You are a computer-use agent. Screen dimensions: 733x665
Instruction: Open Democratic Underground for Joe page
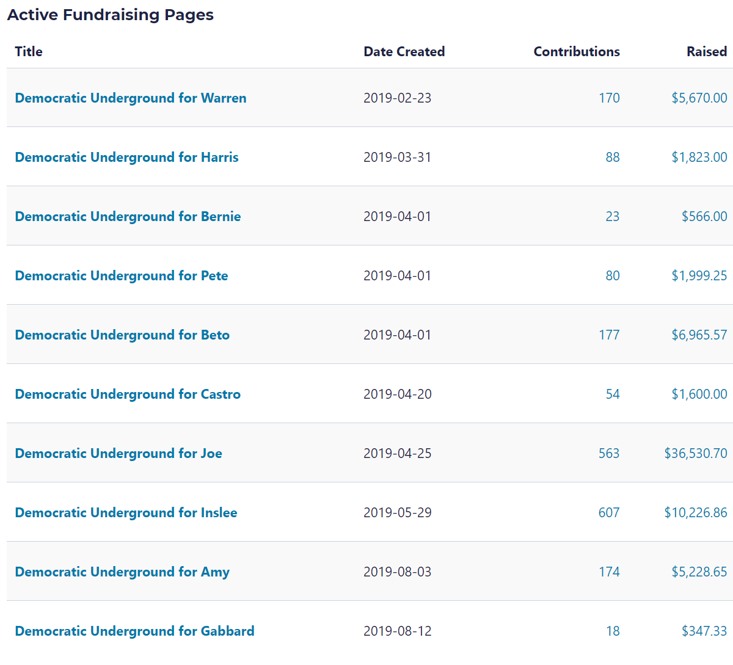pyautogui.click(x=119, y=453)
